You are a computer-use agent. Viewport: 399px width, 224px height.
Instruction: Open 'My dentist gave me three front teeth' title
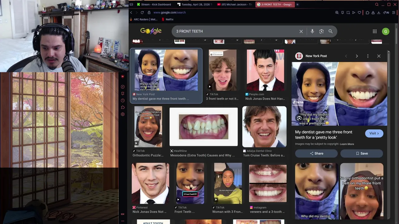pos(324,135)
